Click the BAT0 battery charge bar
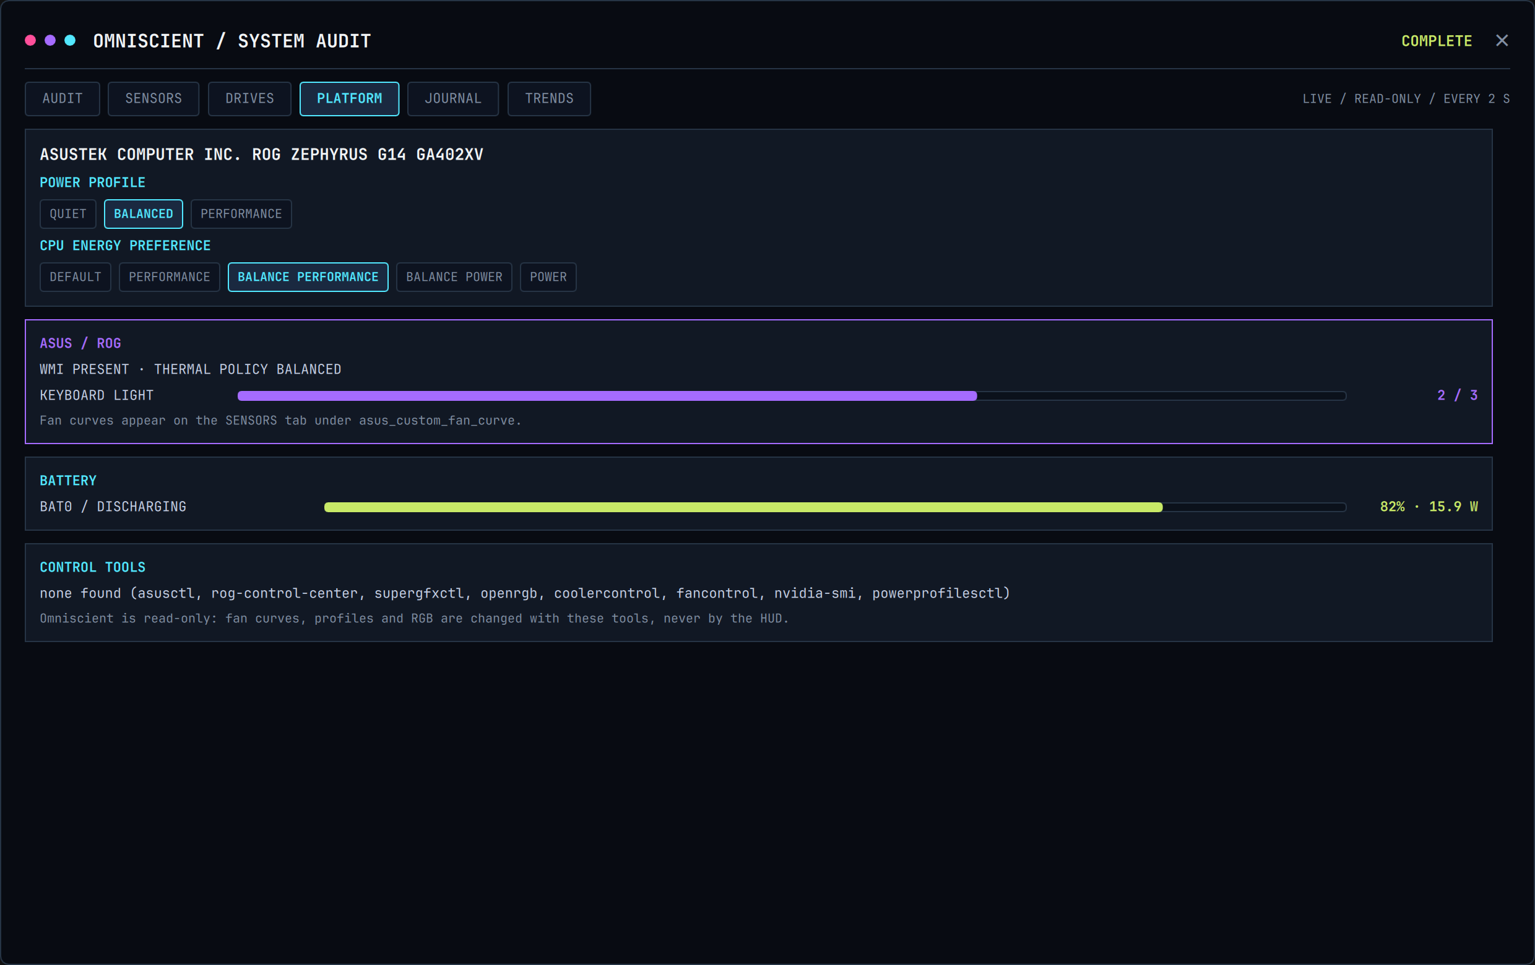 tap(835, 508)
